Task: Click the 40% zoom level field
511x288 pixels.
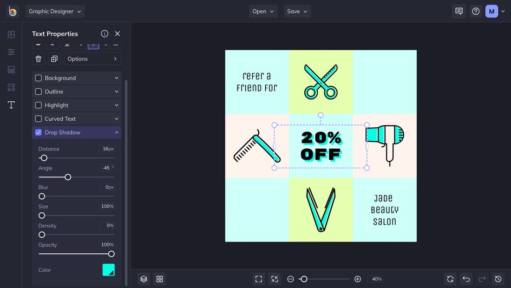Action: pyautogui.click(x=377, y=279)
